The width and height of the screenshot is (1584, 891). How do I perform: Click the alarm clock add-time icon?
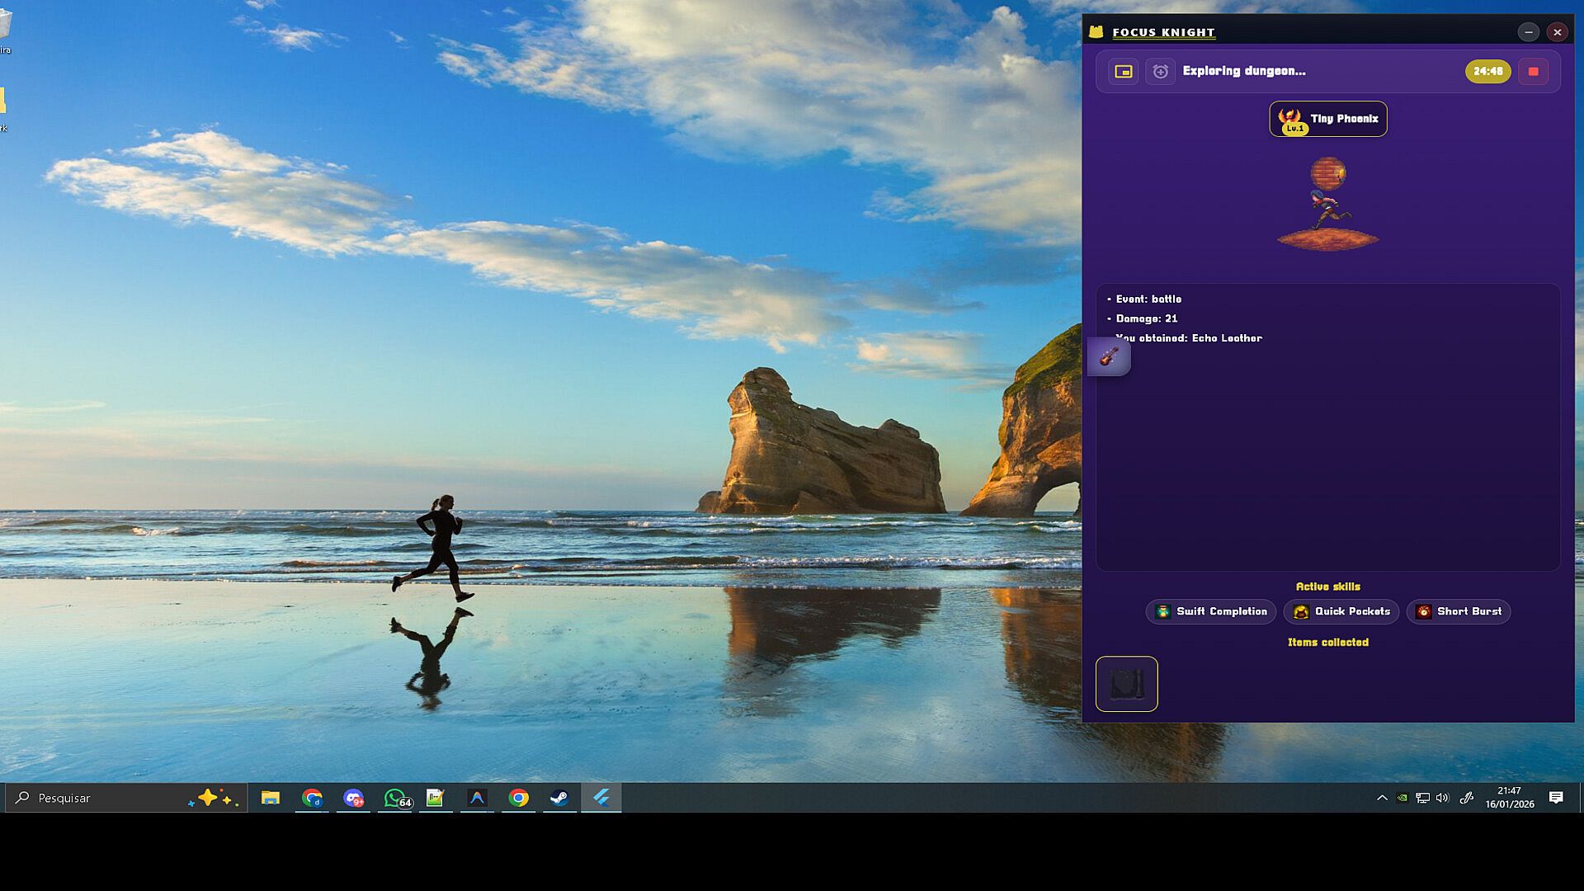pos(1160,72)
